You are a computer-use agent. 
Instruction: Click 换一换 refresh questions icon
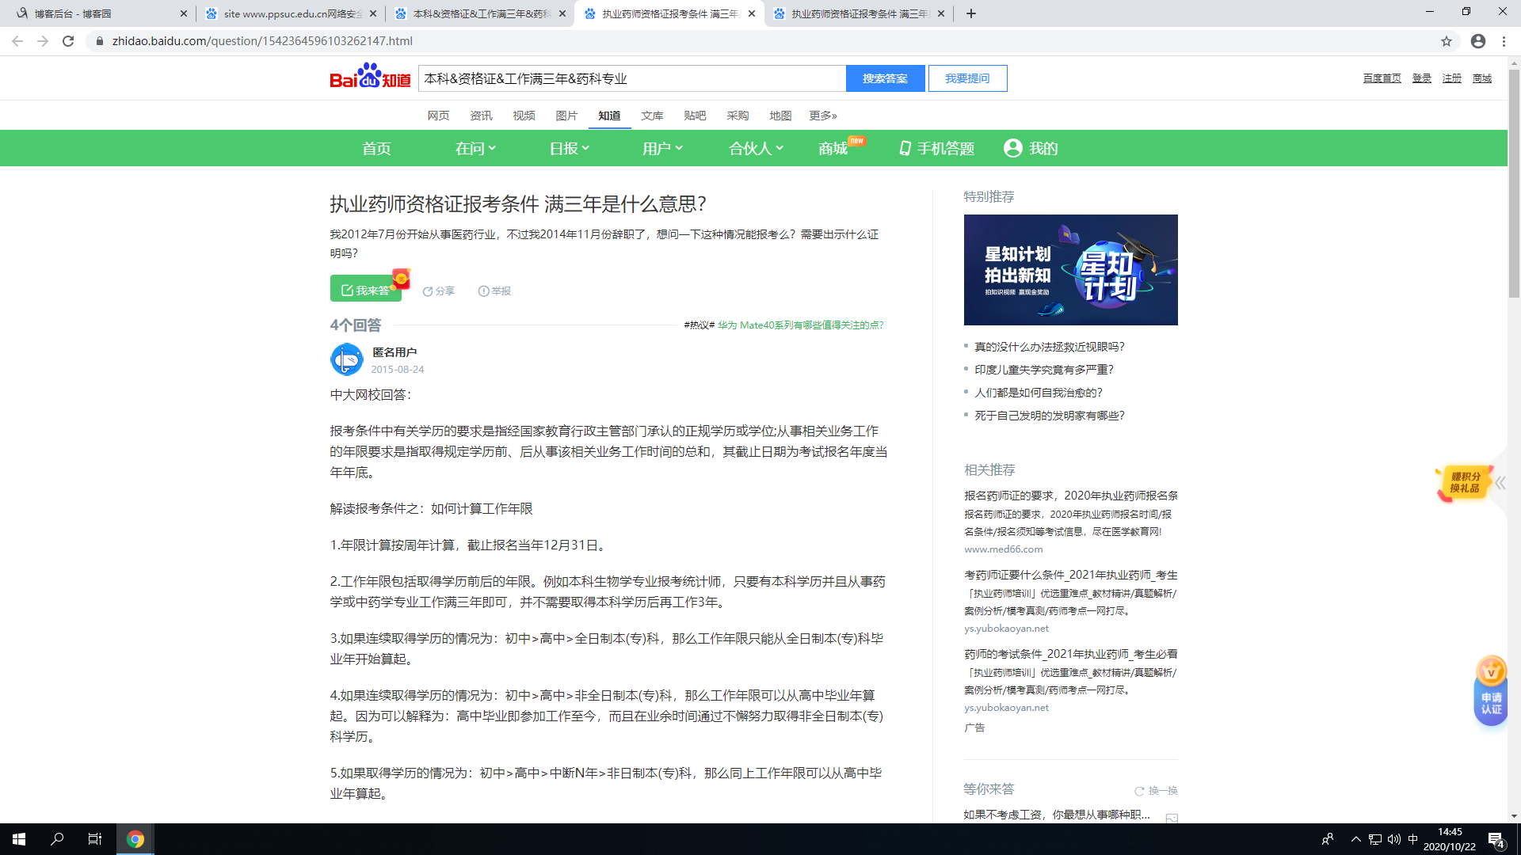1139,791
